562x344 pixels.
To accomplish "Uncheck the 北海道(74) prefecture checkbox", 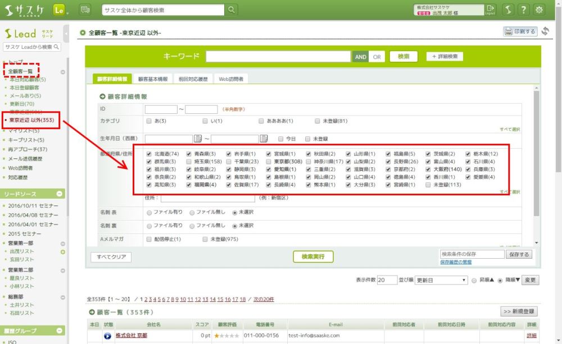I will [x=149, y=154].
